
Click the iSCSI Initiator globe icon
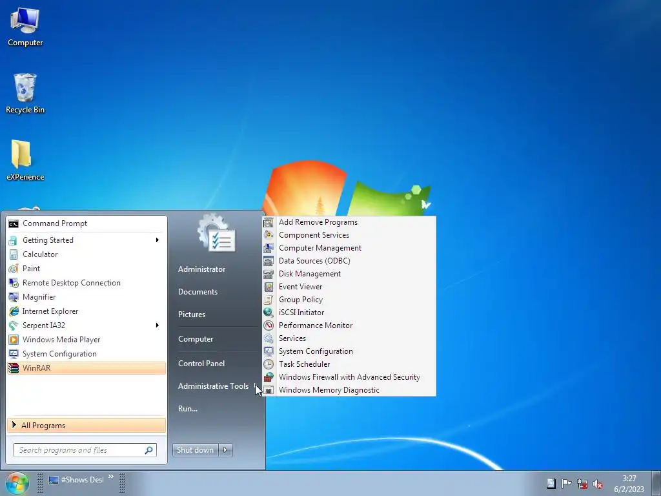tap(269, 313)
